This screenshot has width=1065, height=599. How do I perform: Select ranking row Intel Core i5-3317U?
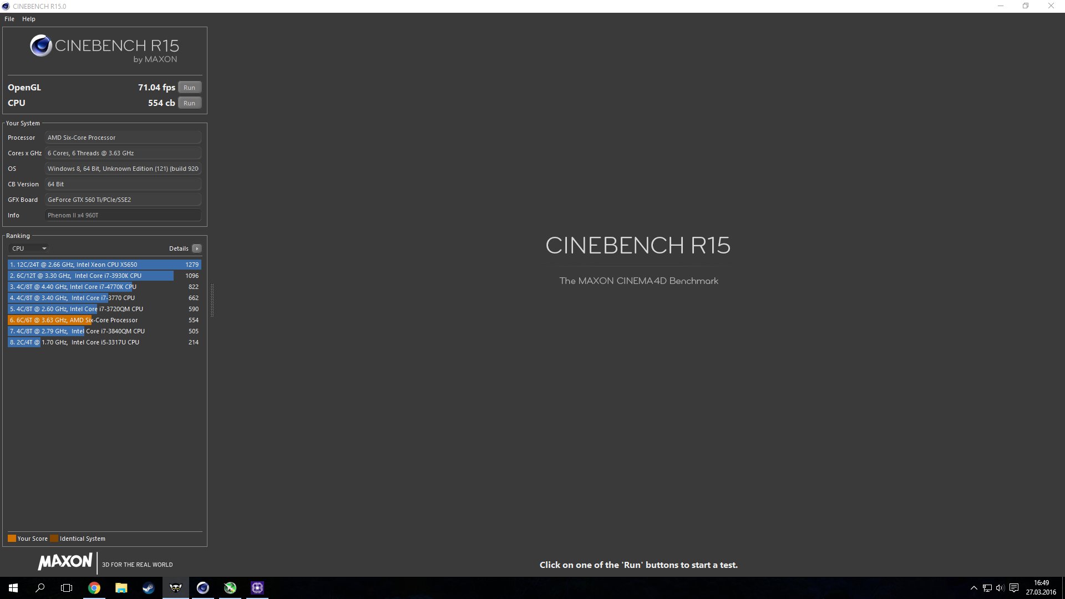click(x=104, y=342)
